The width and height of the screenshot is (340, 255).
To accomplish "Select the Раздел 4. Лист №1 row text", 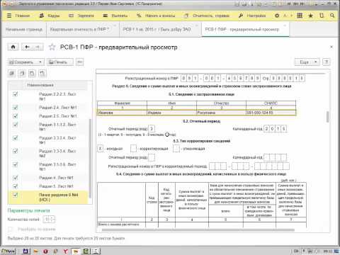I will coord(56,178).
